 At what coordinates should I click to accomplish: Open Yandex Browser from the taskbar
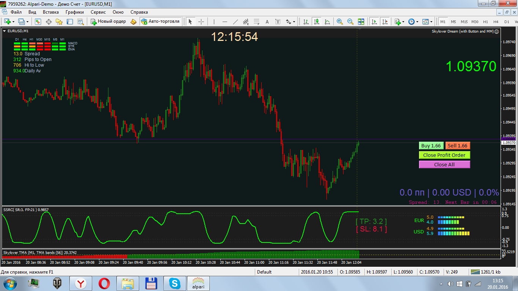80,283
